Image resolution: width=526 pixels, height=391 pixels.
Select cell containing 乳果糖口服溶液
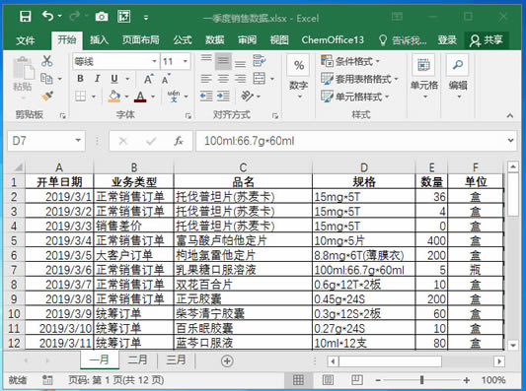point(243,270)
